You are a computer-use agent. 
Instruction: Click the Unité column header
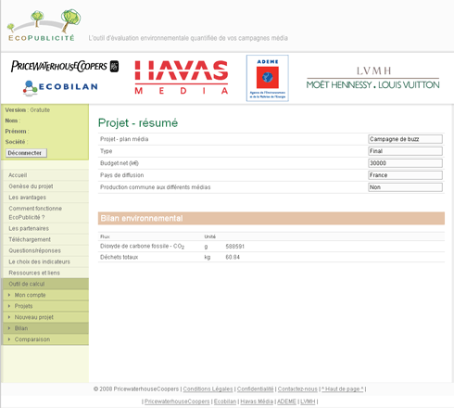210,236
